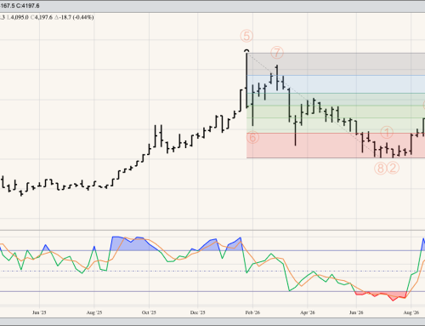The height and width of the screenshot is (326, 425).
Task: Click the Jun '25 date label
Action: 39,312
